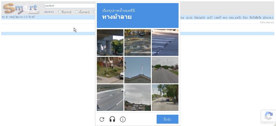
Task: Select the roundabout crosswalk image tile
Action: coord(138,42)
